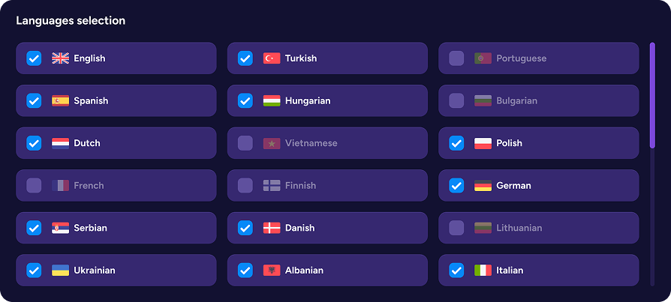Check the Portuguese language checkbox
The height and width of the screenshot is (302, 671).
click(456, 58)
